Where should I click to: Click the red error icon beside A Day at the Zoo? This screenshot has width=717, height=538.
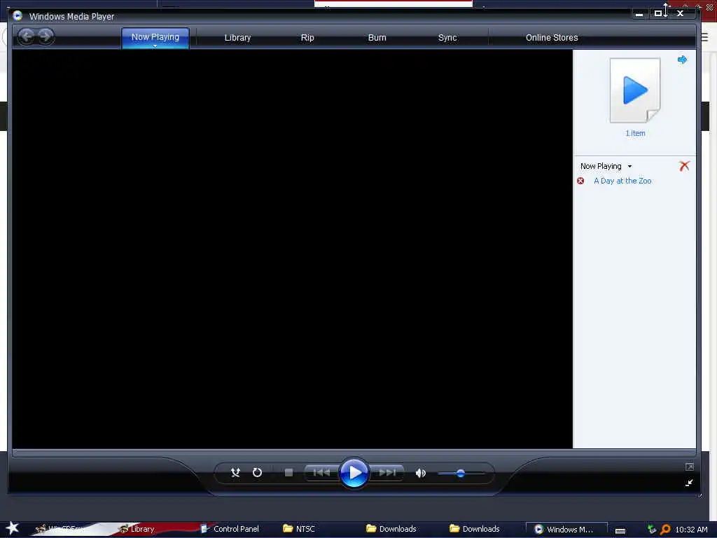580,181
